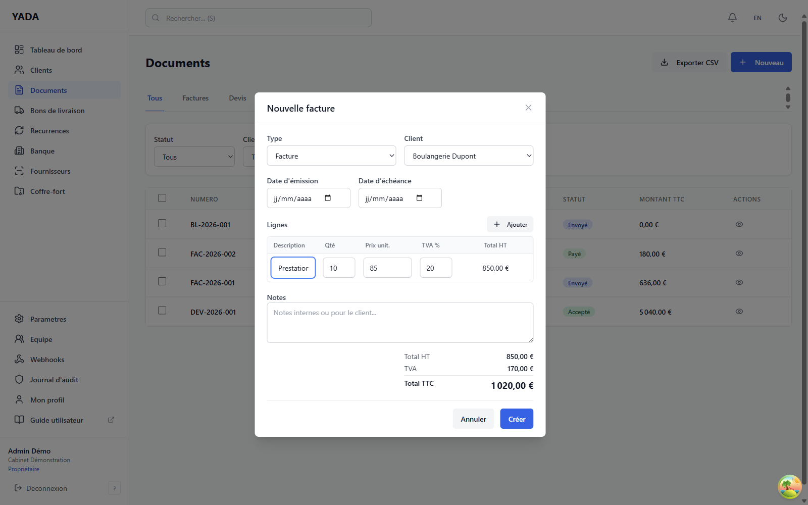Open calendar picker for Date d'émission

coord(328,198)
